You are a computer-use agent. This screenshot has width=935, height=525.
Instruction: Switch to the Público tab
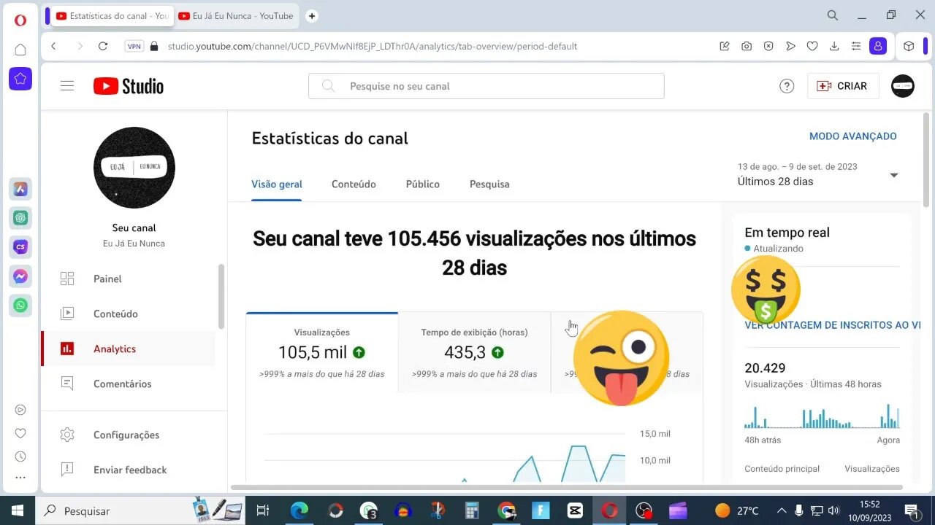[x=423, y=184]
